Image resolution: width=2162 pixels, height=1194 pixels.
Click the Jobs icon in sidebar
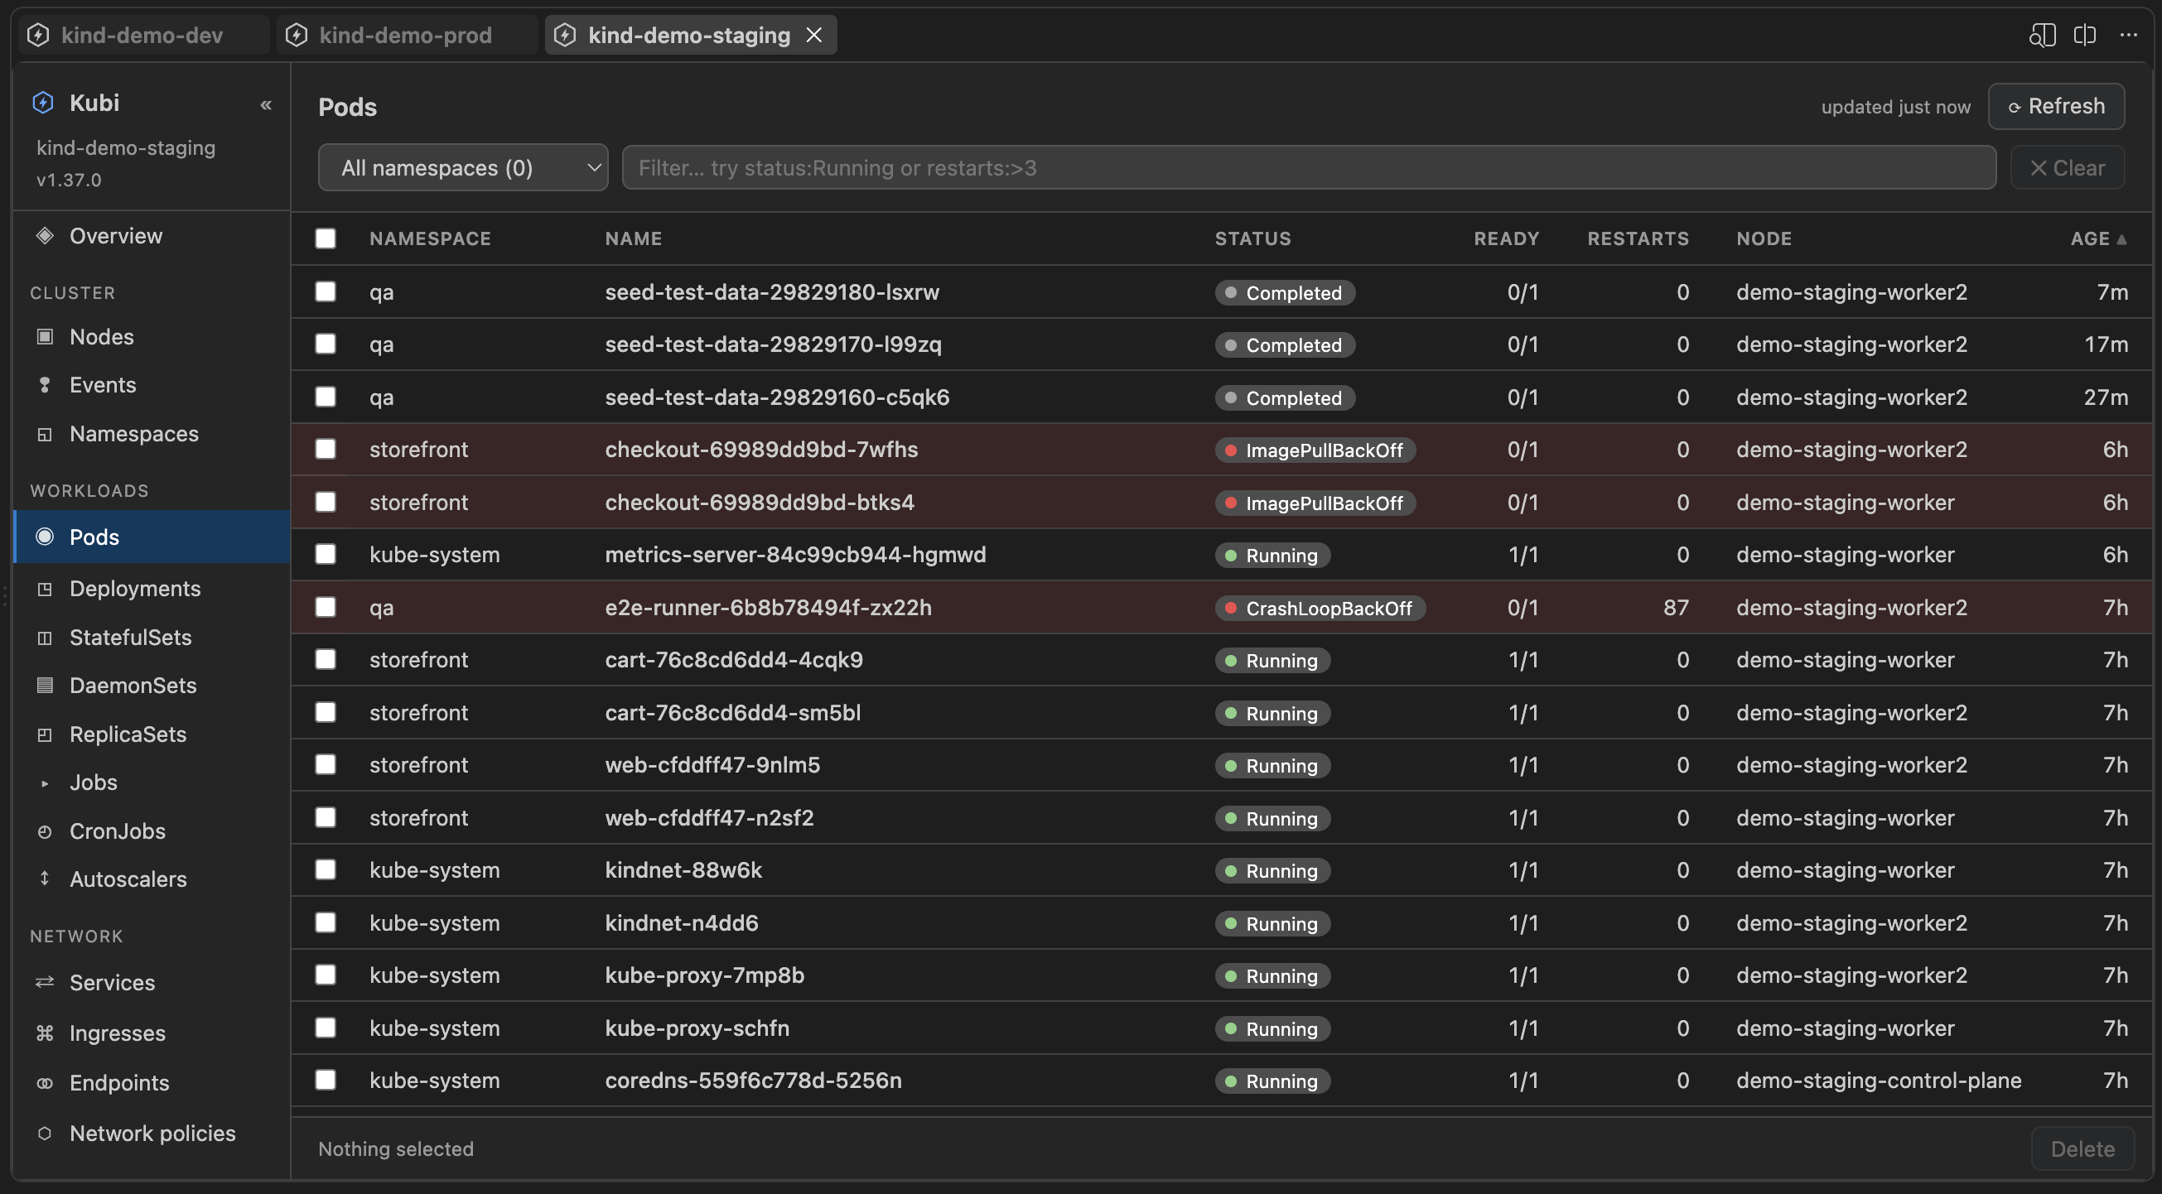[x=45, y=782]
